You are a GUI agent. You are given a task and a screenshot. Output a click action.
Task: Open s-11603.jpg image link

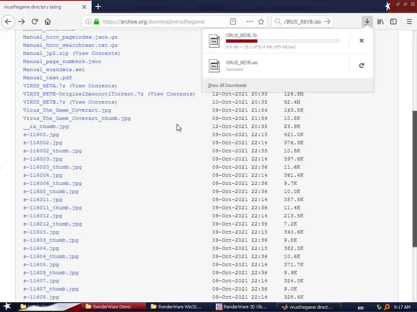coord(41,232)
